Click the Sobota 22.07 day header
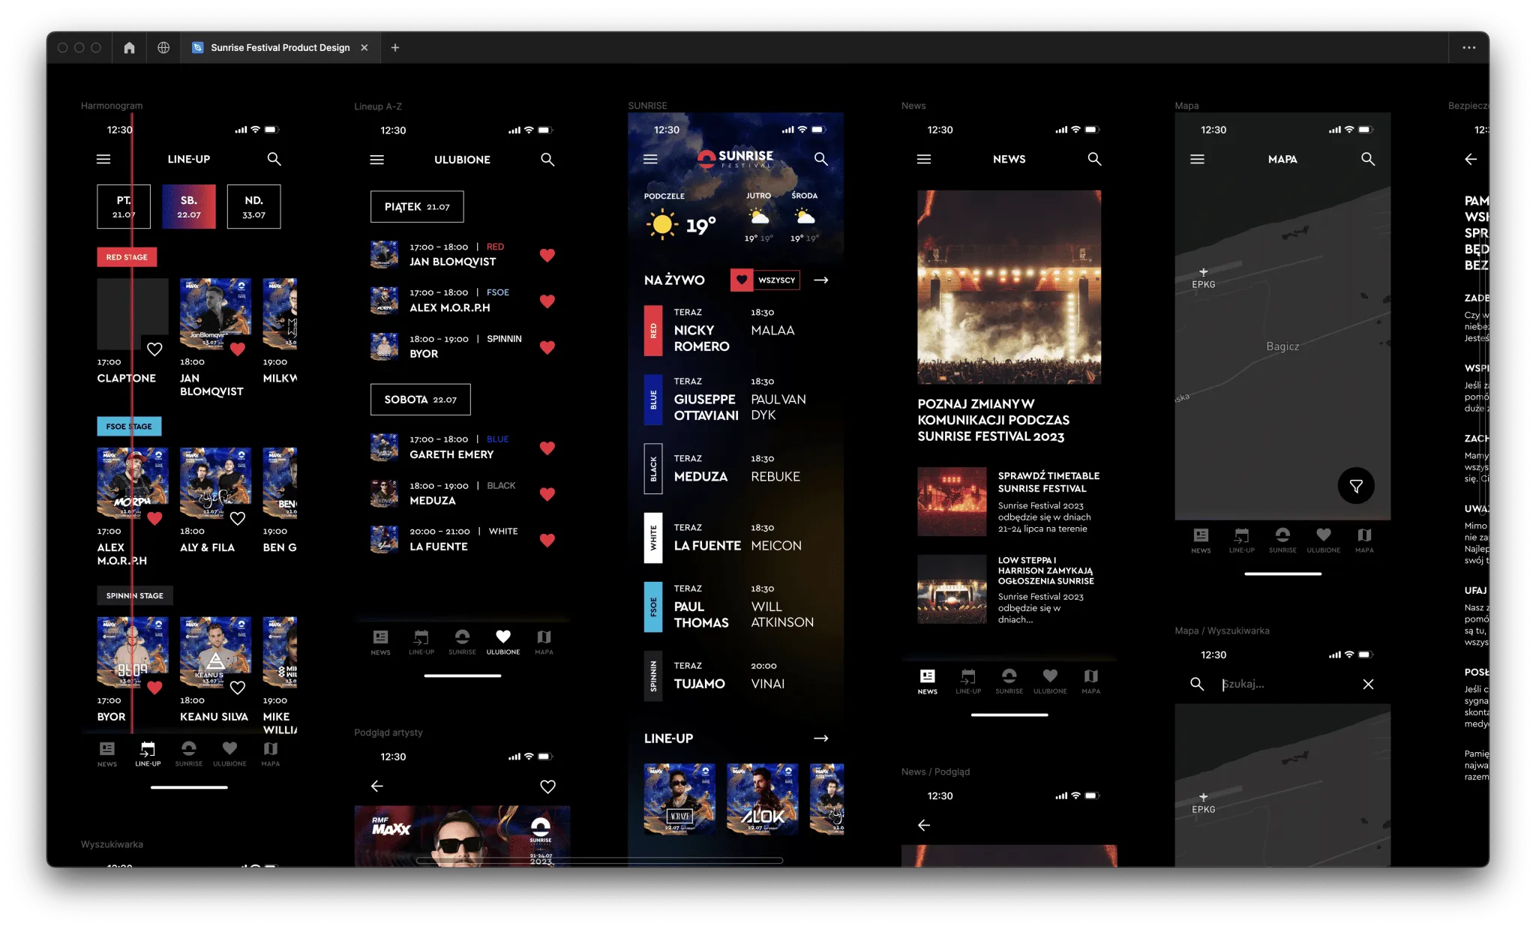Screen dimensions: 1536x929 [421, 400]
